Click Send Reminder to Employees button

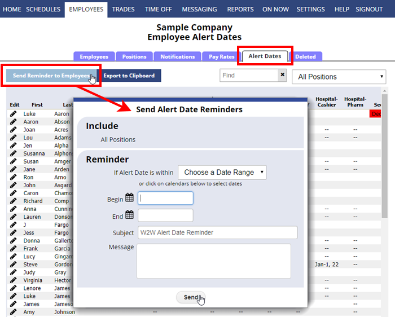click(x=51, y=76)
